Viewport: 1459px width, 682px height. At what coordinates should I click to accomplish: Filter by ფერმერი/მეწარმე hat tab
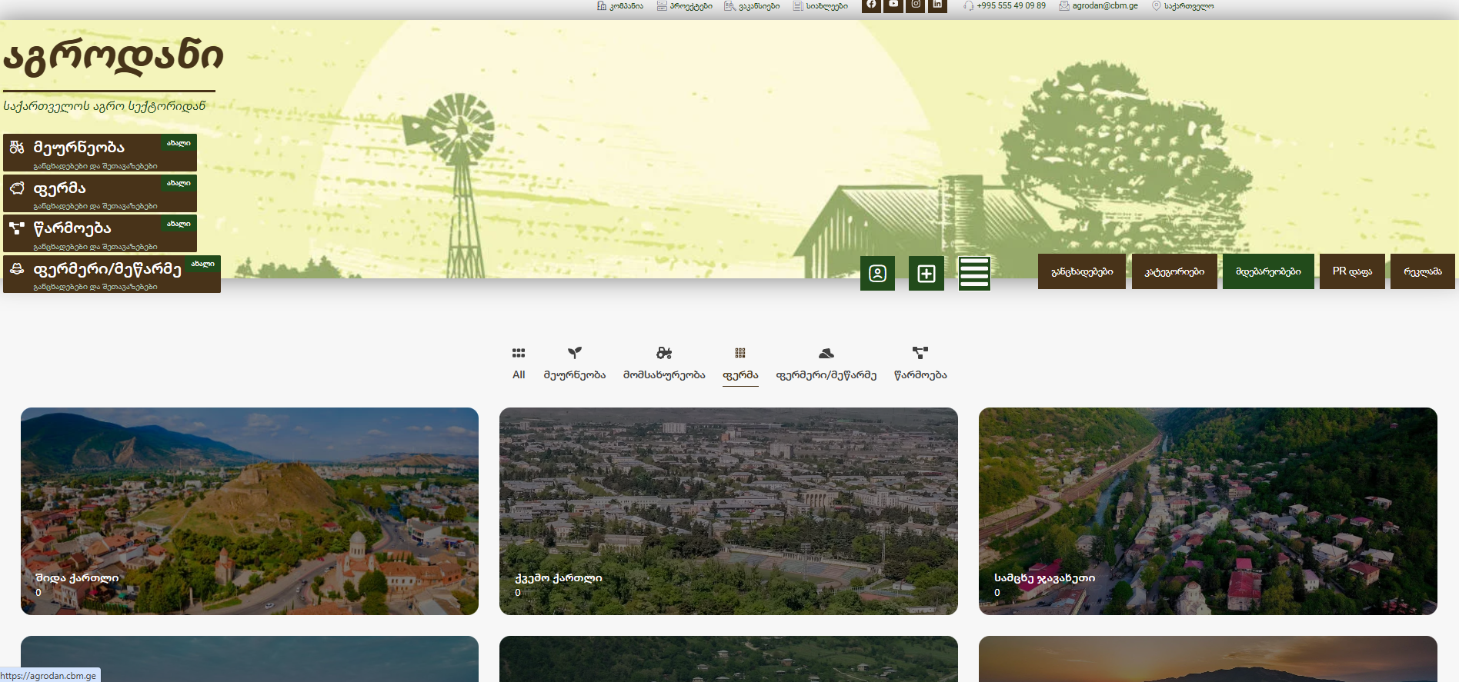click(826, 363)
